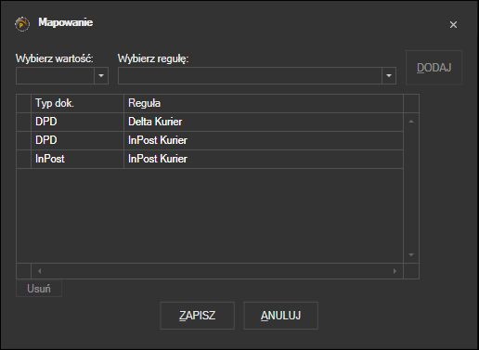
Task: Click inside the Wybierz regułę combo field
Action: click(x=250, y=75)
